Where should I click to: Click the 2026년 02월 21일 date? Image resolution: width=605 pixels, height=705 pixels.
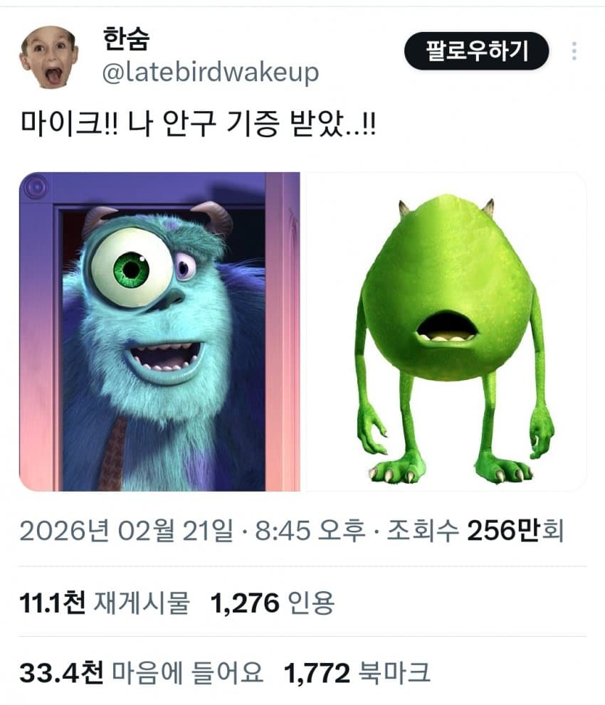click(127, 531)
